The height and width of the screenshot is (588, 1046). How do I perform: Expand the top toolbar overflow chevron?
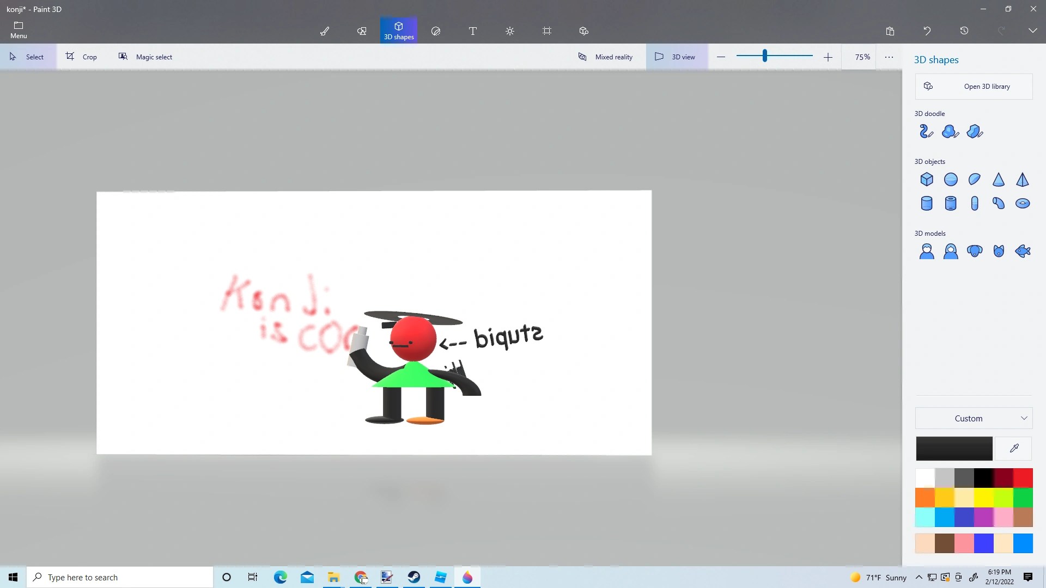(1032, 31)
